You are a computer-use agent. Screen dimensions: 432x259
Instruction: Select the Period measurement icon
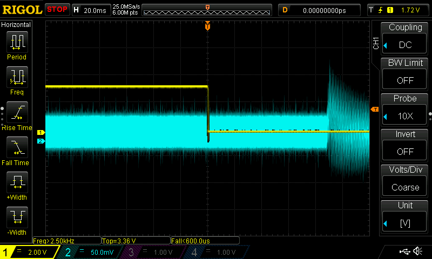(17, 42)
